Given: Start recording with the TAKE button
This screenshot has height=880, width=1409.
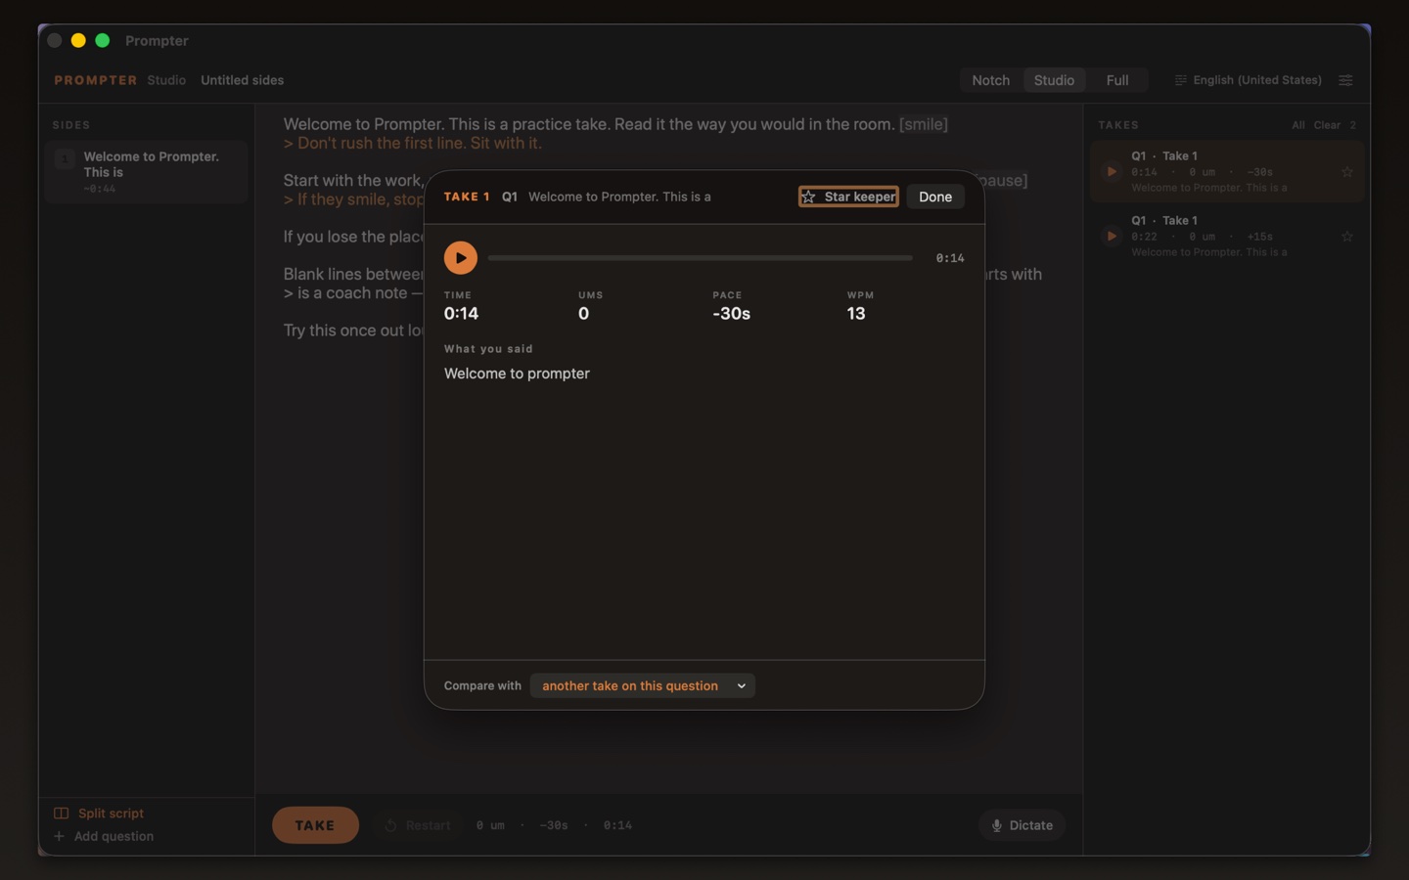Looking at the screenshot, I should [315, 825].
